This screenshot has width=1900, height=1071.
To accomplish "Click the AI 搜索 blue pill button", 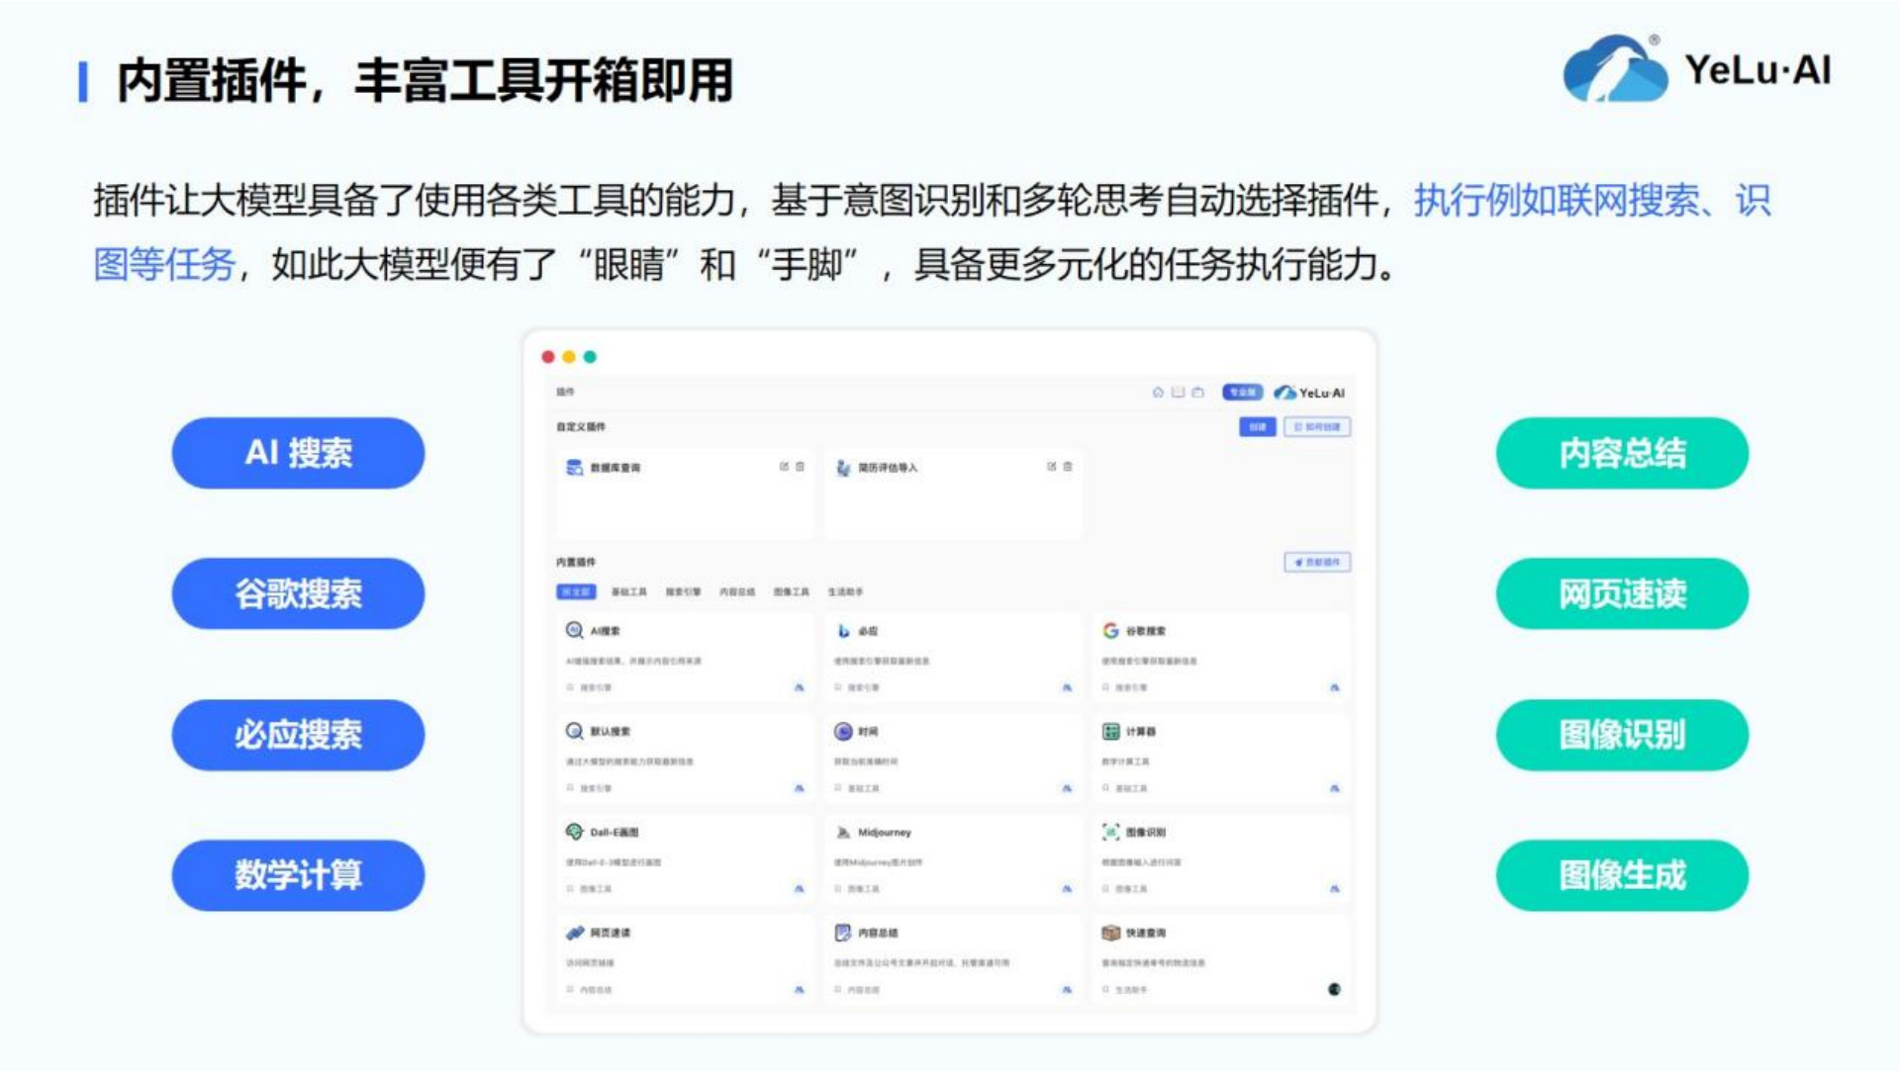I will (298, 453).
